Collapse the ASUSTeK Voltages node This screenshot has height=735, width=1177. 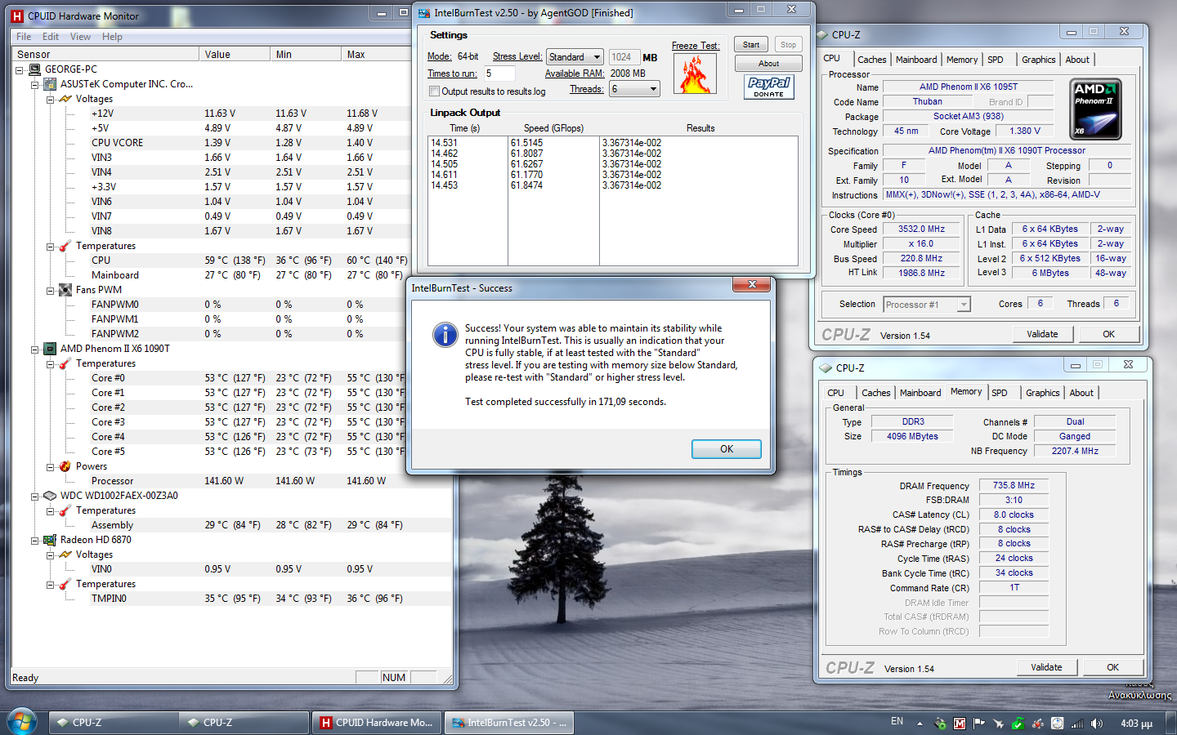tap(50, 100)
